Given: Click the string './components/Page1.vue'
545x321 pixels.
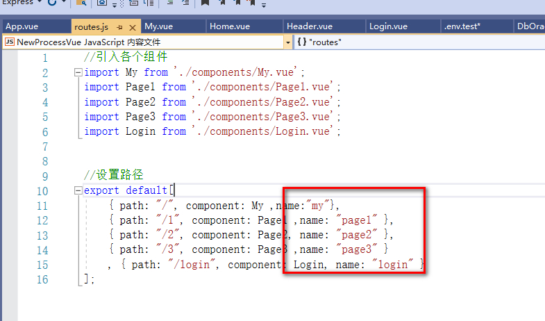Looking at the screenshot, I should (263, 87).
